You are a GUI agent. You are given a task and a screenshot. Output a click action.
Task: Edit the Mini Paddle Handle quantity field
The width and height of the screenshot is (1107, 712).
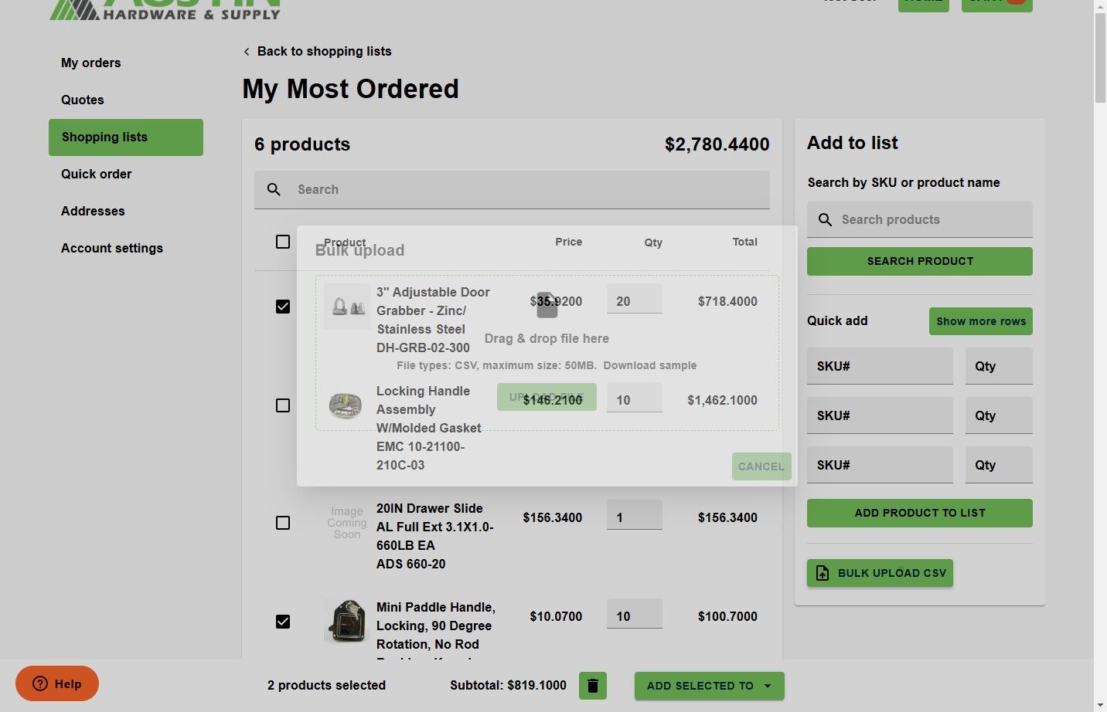point(635,614)
